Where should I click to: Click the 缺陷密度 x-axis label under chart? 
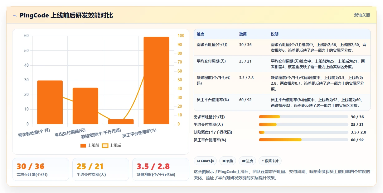click(101, 133)
